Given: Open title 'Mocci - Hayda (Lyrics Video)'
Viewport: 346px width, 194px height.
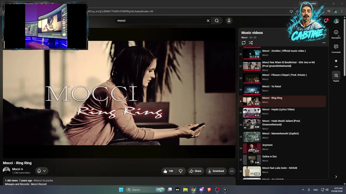Looking at the screenshot, I should [278, 109].
